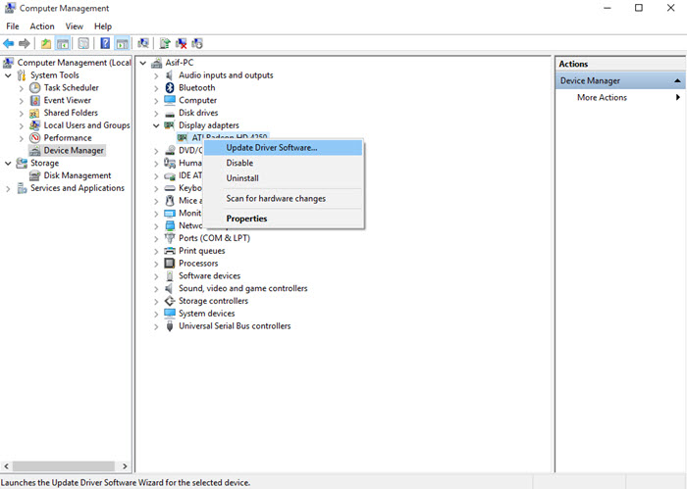Click the Scan for hardware changes toolbar icon
Viewport: 687px width, 489px height.
pyautogui.click(x=143, y=43)
